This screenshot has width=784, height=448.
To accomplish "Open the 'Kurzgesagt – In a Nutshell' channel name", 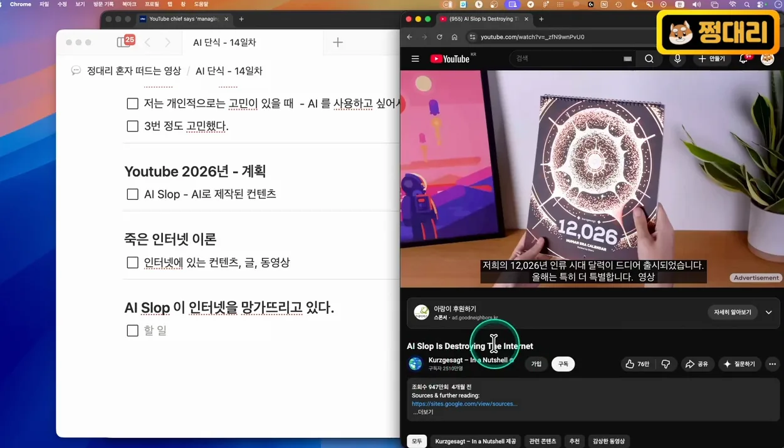I will [x=468, y=360].
